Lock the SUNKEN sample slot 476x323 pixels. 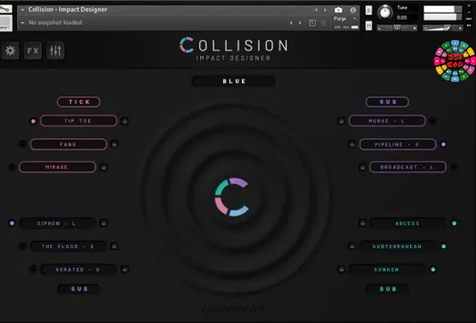pos(342,270)
